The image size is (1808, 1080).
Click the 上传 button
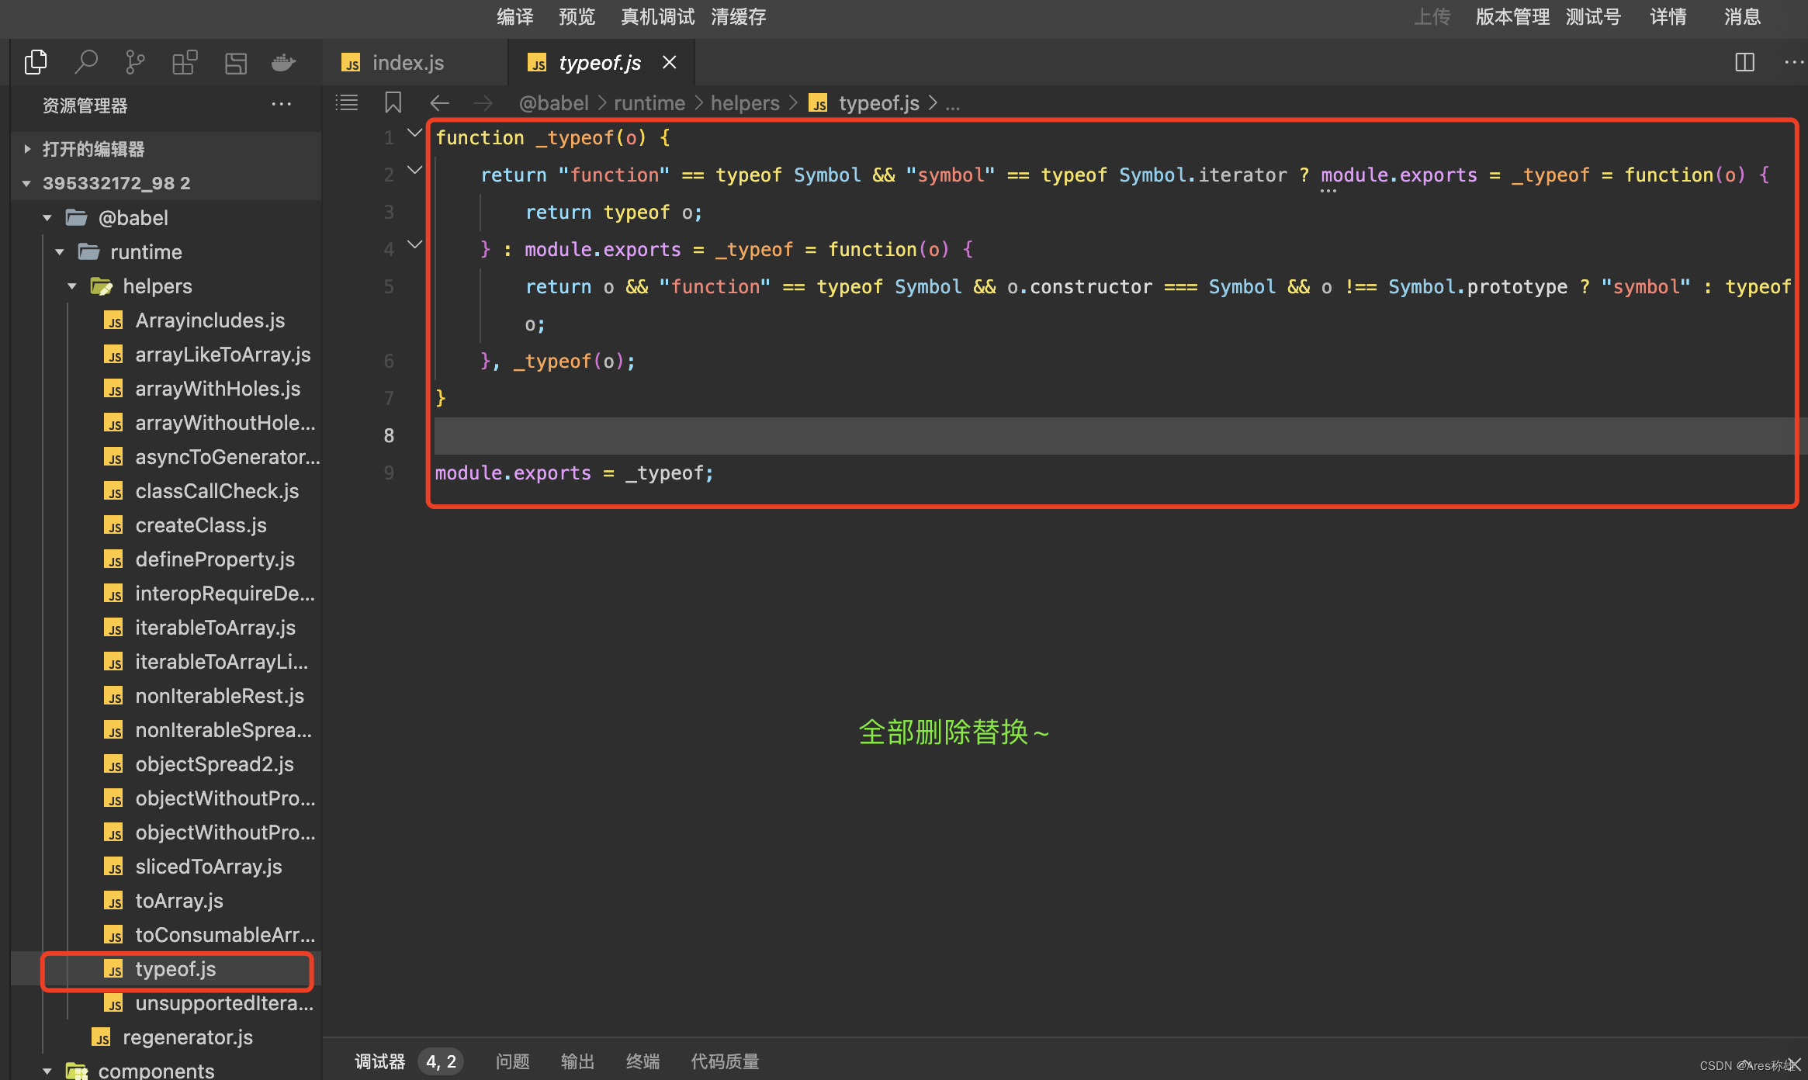[x=1432, y=16]
